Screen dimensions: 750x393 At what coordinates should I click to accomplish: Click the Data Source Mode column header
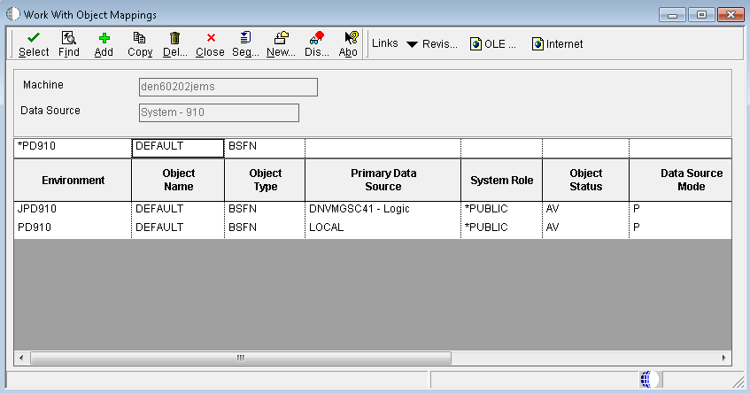(681, 181)
